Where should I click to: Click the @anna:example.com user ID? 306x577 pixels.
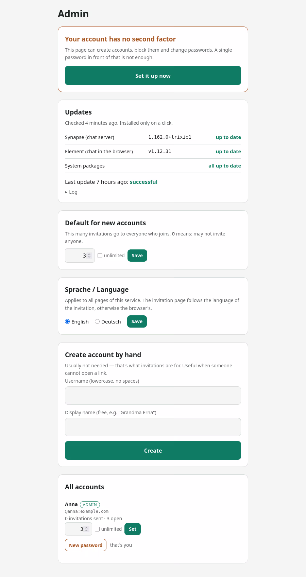[x=87, y=511]
